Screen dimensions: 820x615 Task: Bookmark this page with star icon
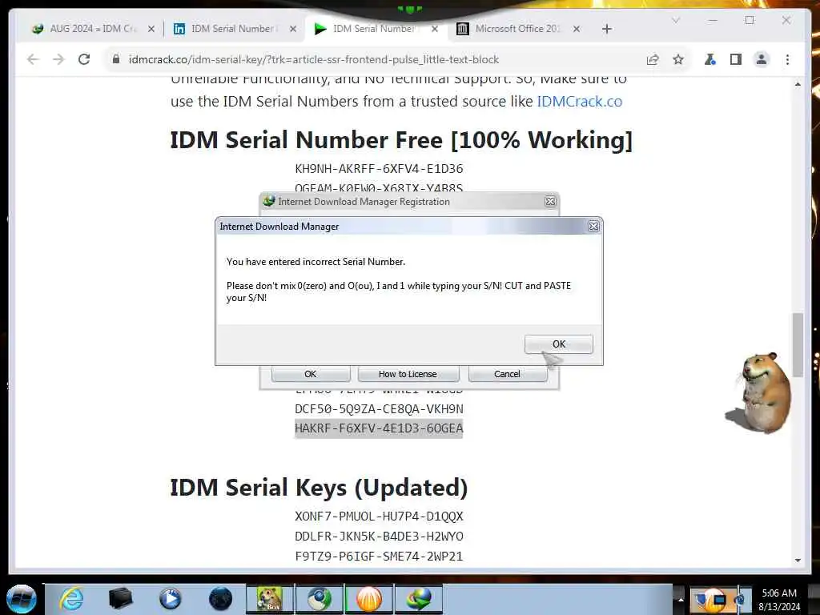tap(678, 59)
